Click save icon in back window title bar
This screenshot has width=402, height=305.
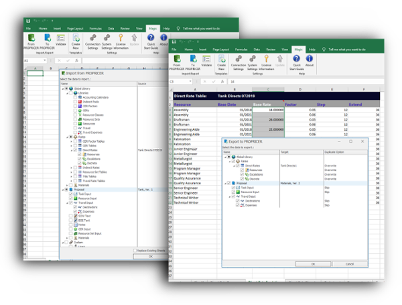click(x=28, y=21)
